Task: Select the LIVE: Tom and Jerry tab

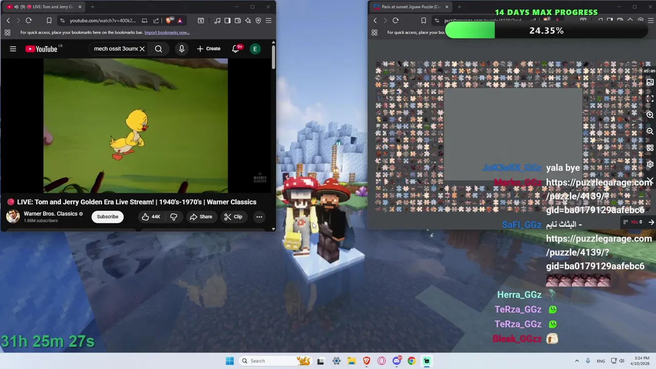Action: pyautogui.click(x=44, y=7)
